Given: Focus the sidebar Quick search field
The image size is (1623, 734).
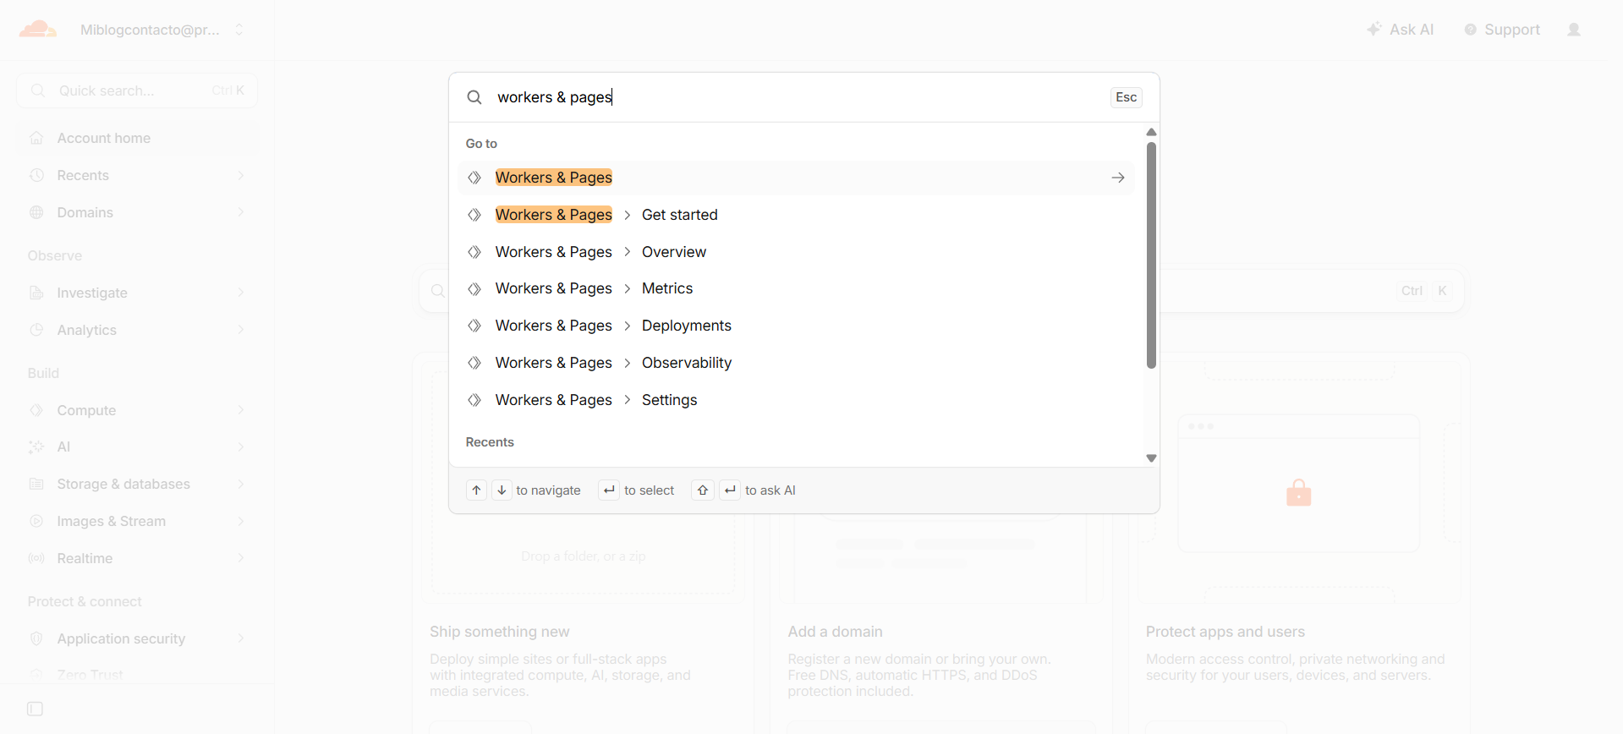Looking at the screenshot, I should click(x=137, y=90).
